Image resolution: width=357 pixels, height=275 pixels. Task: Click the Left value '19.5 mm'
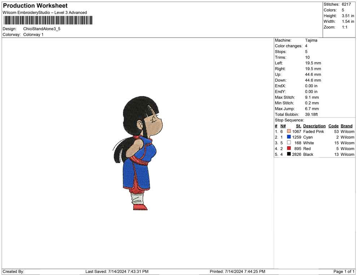click(313, 63)
